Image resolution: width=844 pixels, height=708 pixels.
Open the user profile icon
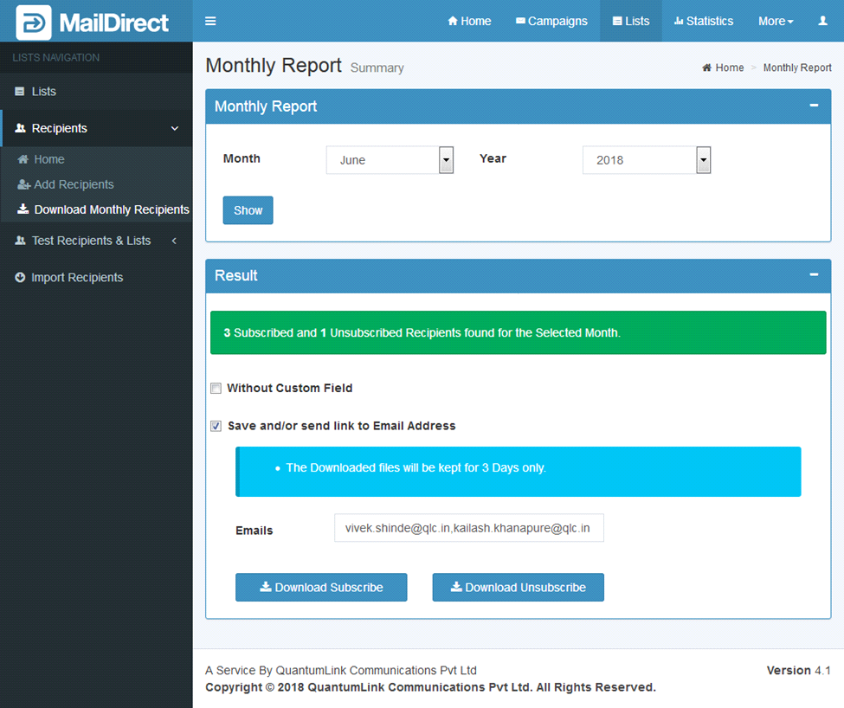822,22
